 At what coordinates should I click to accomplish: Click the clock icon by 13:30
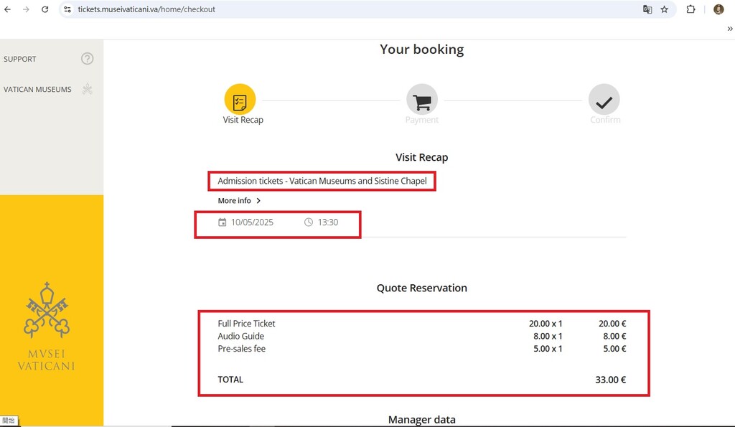[x=309, y=222]
